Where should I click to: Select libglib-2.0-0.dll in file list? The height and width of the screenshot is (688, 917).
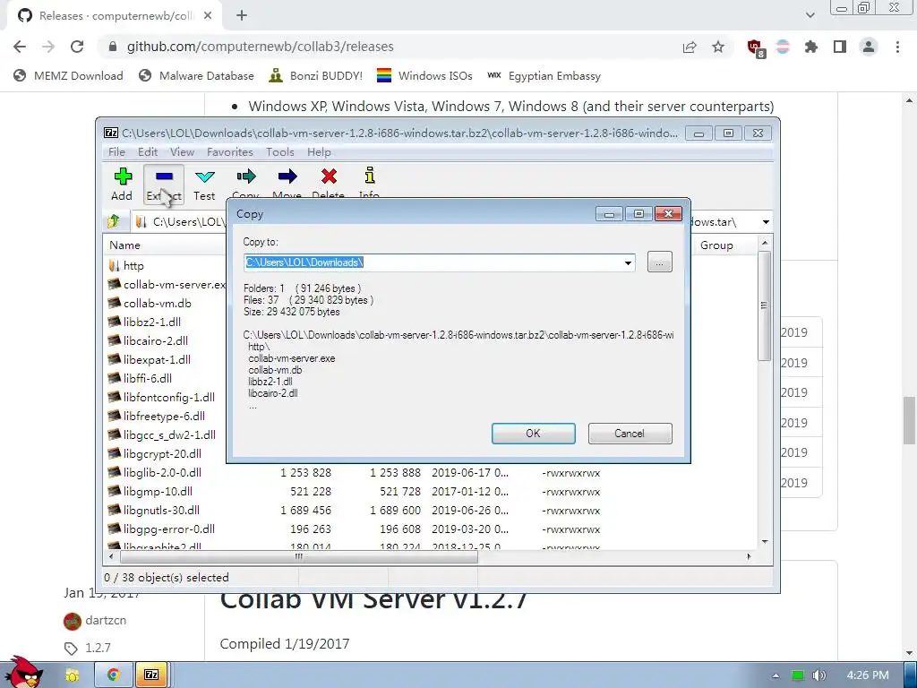coord(162,472)
